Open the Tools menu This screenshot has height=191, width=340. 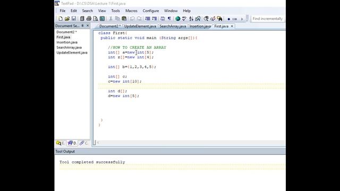tap(115, 11)
